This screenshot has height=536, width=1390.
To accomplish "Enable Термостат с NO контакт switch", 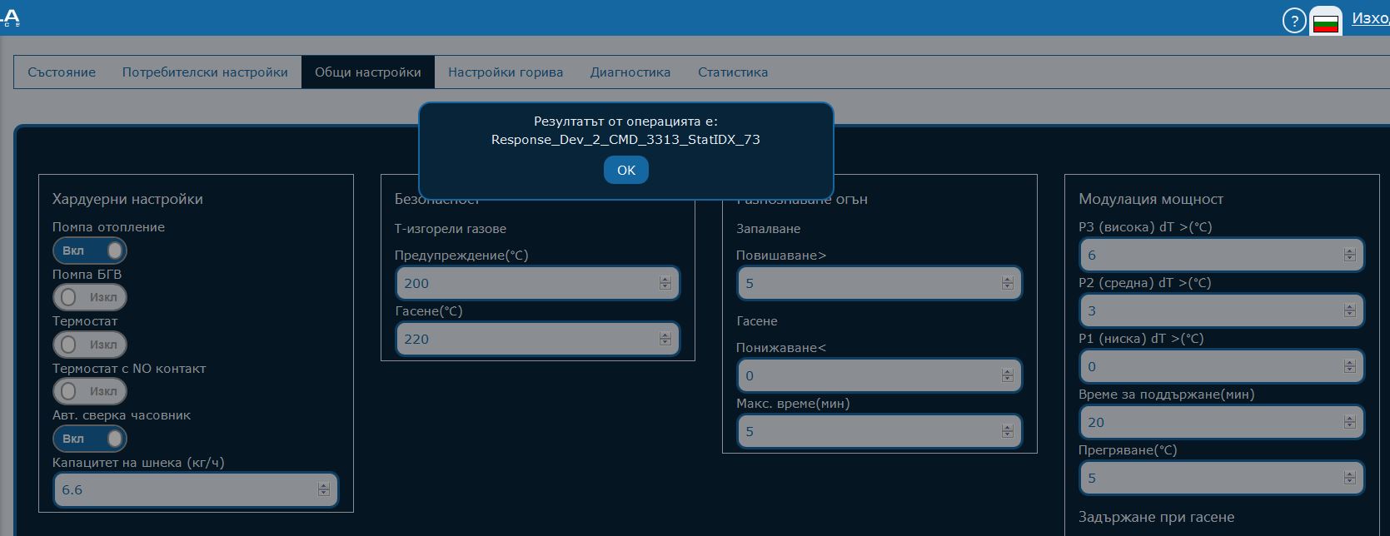I will [90, 391].
